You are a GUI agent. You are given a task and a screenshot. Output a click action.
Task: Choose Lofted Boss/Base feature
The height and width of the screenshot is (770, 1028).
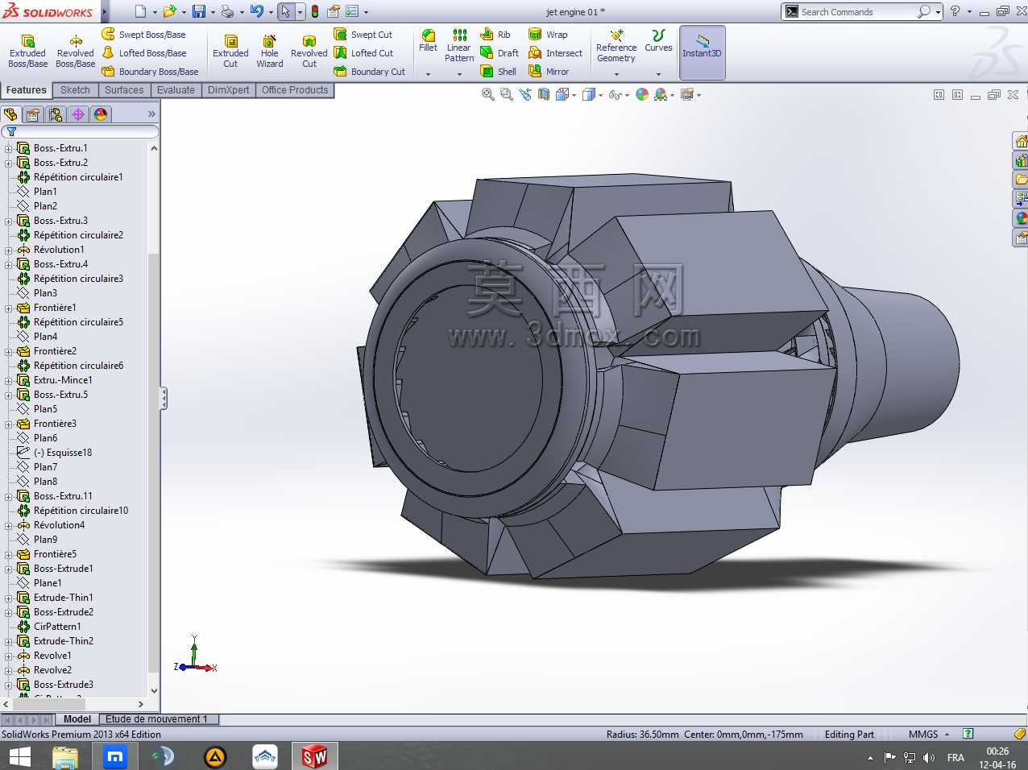(x=143, y=53)
